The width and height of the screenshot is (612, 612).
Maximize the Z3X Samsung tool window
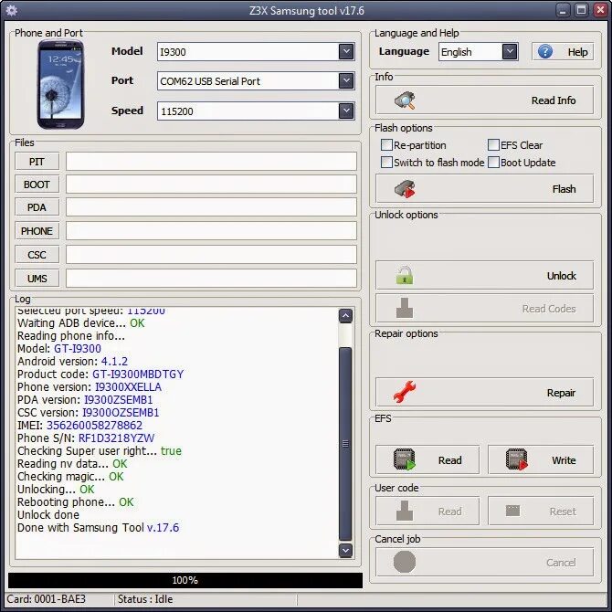click(x=581, y=10)
